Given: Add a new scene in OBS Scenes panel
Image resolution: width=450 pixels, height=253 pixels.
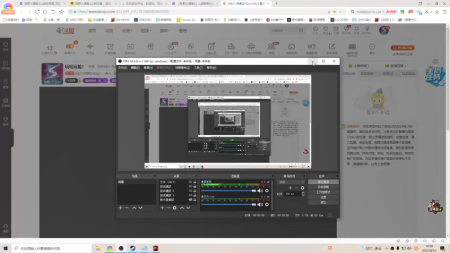Looking at the screenshot, I should pos(120,207).
